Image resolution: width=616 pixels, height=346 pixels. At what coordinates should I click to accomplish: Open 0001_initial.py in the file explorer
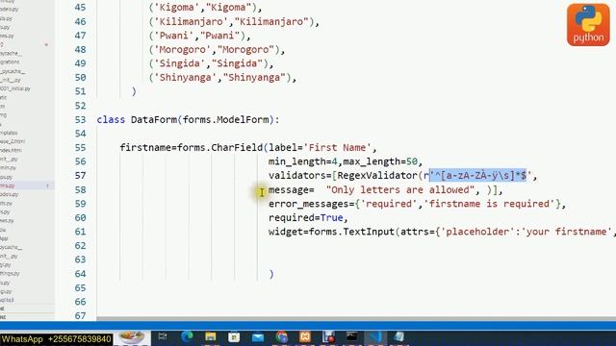[15, 88]
